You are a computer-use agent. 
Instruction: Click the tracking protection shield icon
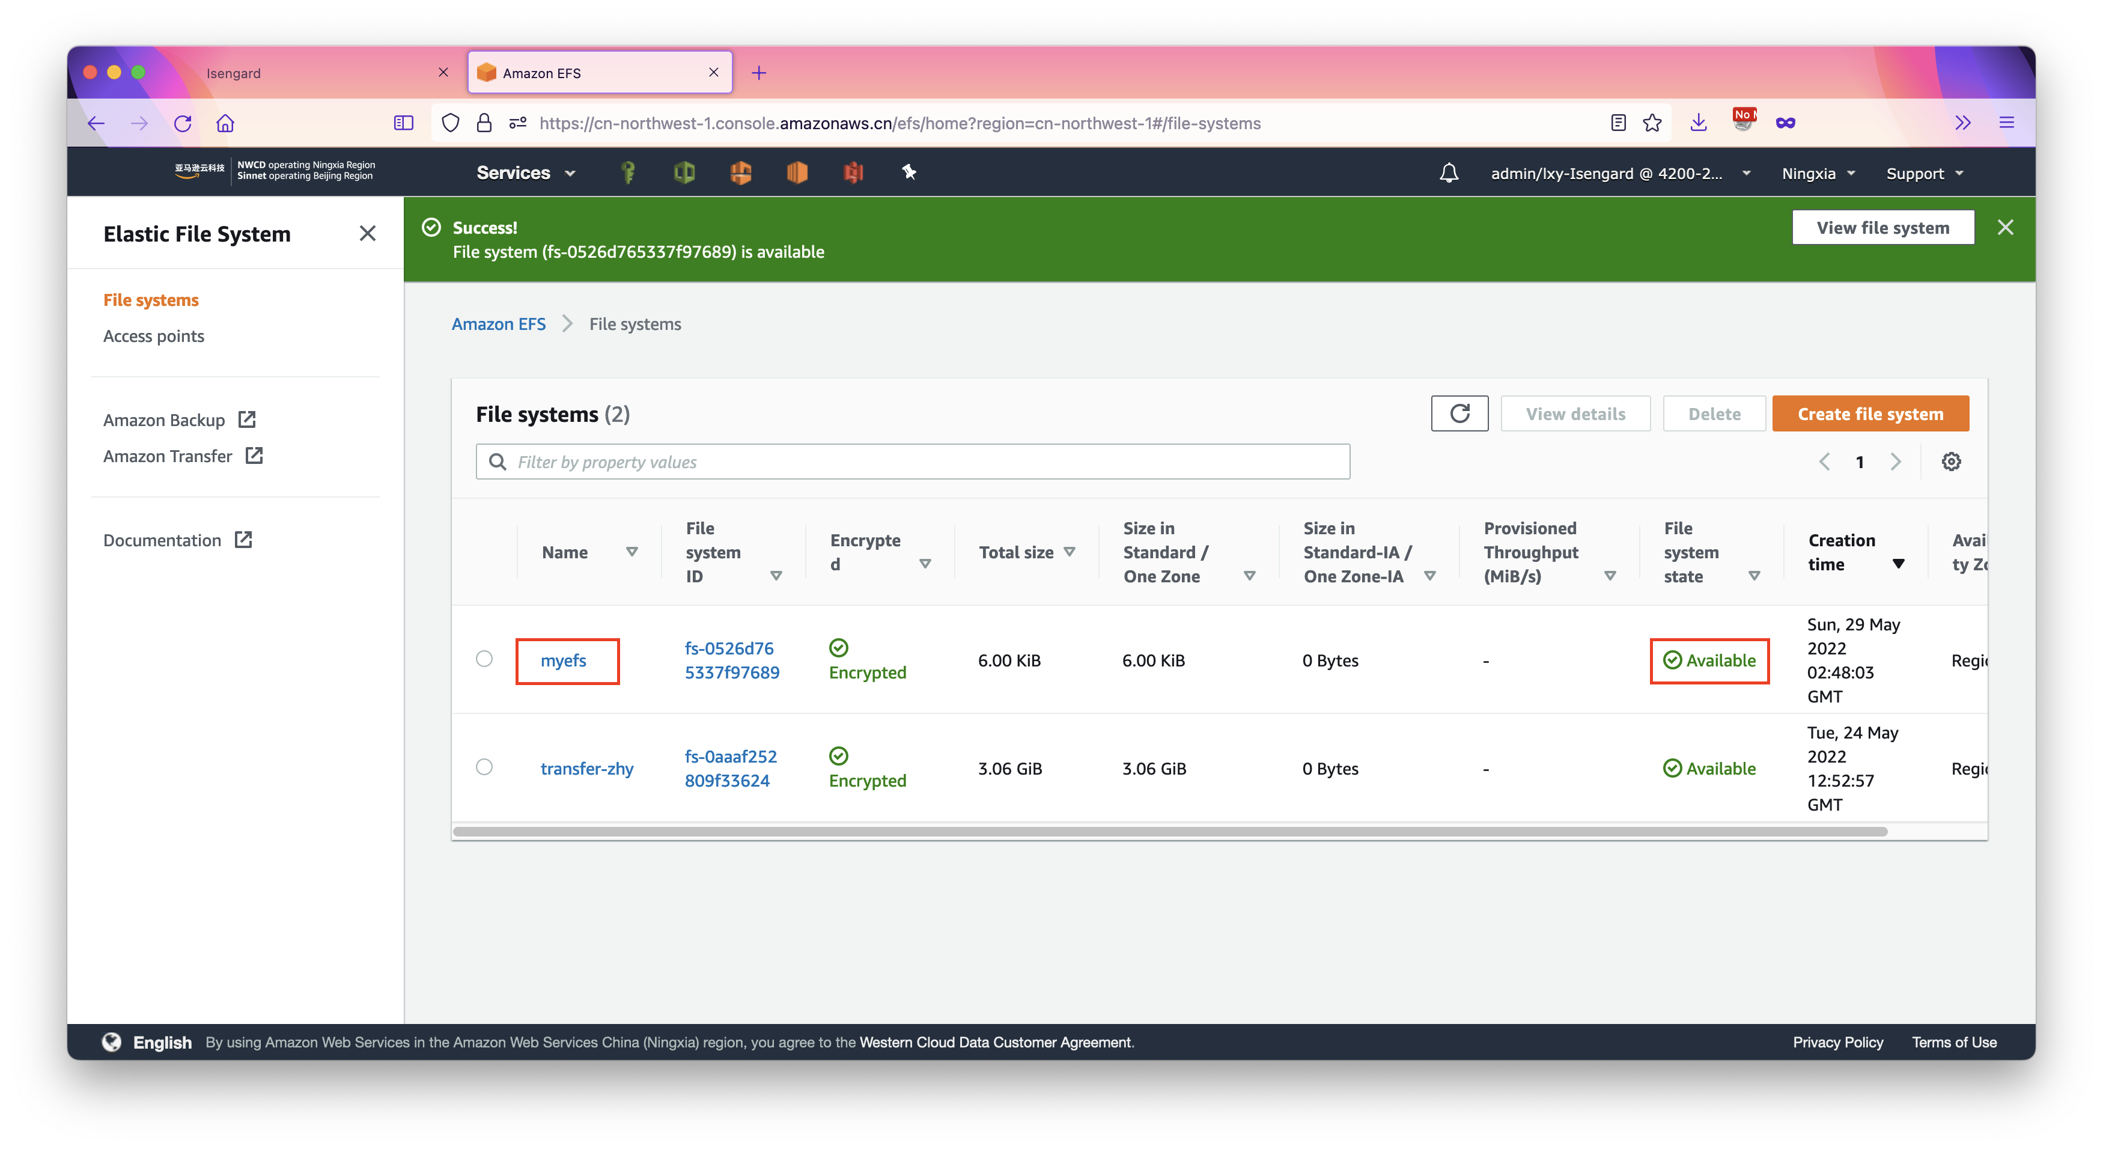(x=451, y=123)
